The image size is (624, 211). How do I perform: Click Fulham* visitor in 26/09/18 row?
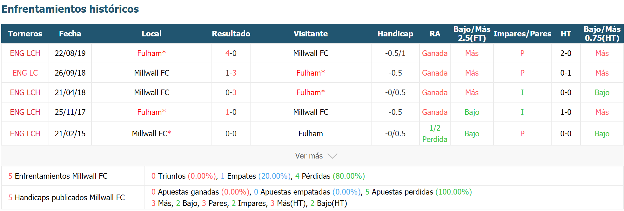pyautogui.click(x=311, y=73)
